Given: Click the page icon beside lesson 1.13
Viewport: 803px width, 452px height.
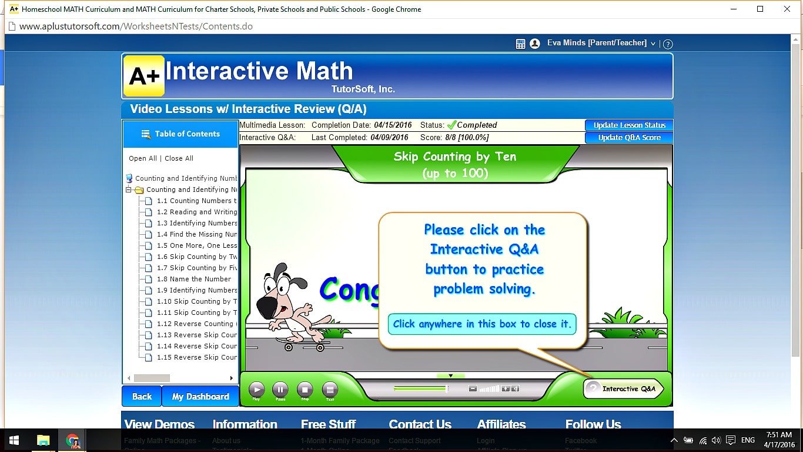Looking at the screenshot, I should click(x=148, y=335).
